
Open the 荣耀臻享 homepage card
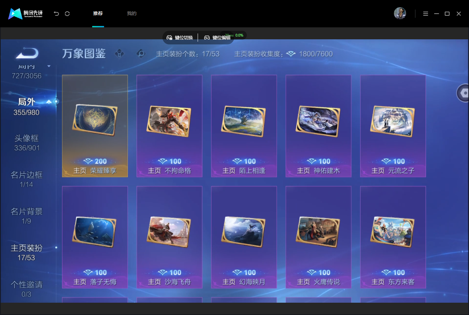click(x=95, y=126)
